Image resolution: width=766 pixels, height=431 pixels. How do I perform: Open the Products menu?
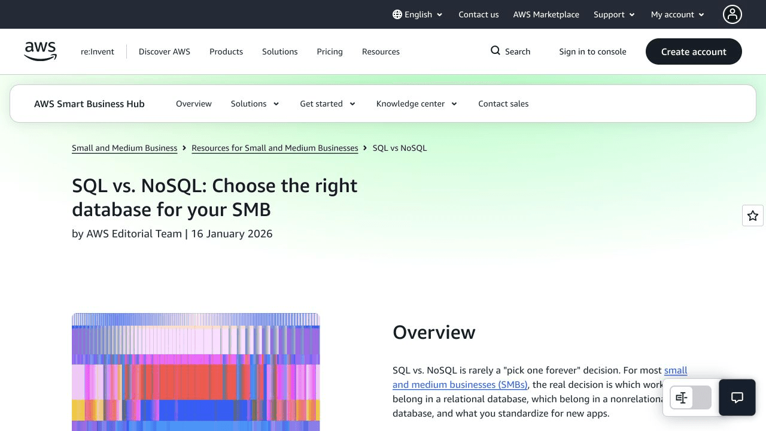[x=226, y=51]
